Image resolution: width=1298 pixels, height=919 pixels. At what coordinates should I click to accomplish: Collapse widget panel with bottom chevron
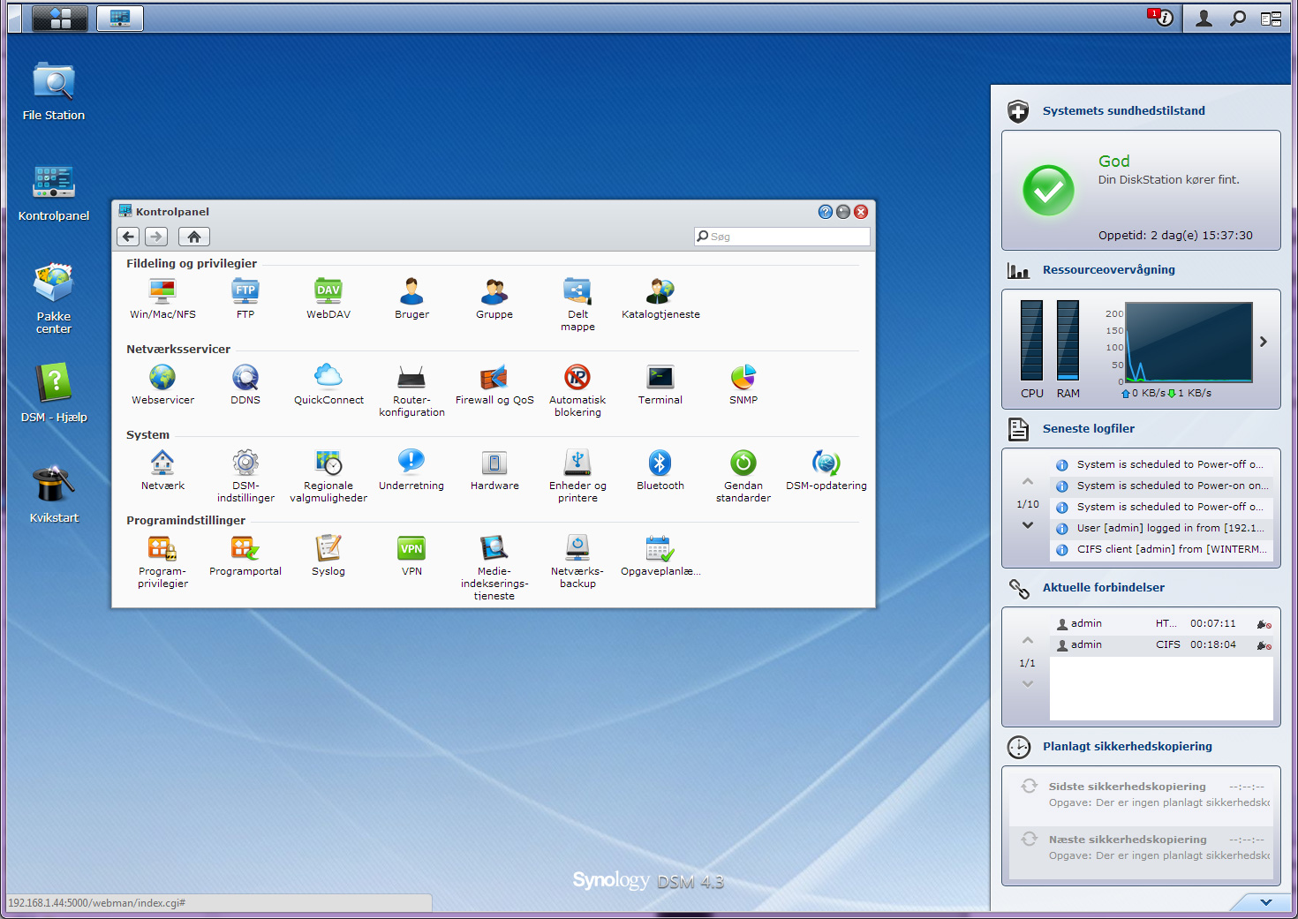click(1265, 902)
